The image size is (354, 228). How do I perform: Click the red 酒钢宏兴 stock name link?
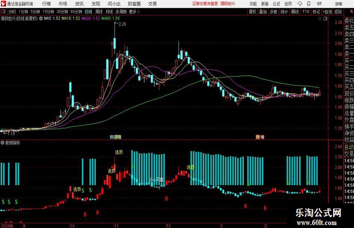pyautogui.click(x=228, y=4)
